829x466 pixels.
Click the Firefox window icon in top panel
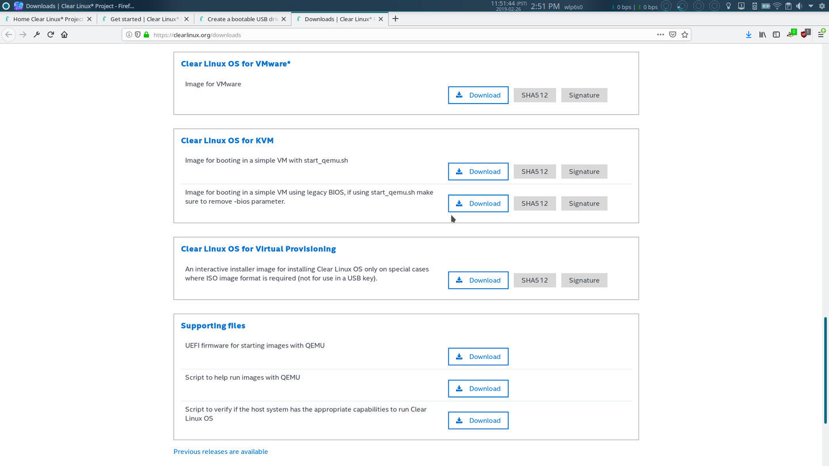(x=18, y=6)
